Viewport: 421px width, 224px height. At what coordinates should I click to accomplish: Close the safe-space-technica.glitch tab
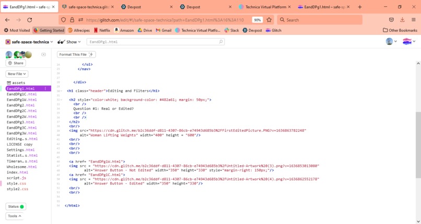(x=112, y=7)
